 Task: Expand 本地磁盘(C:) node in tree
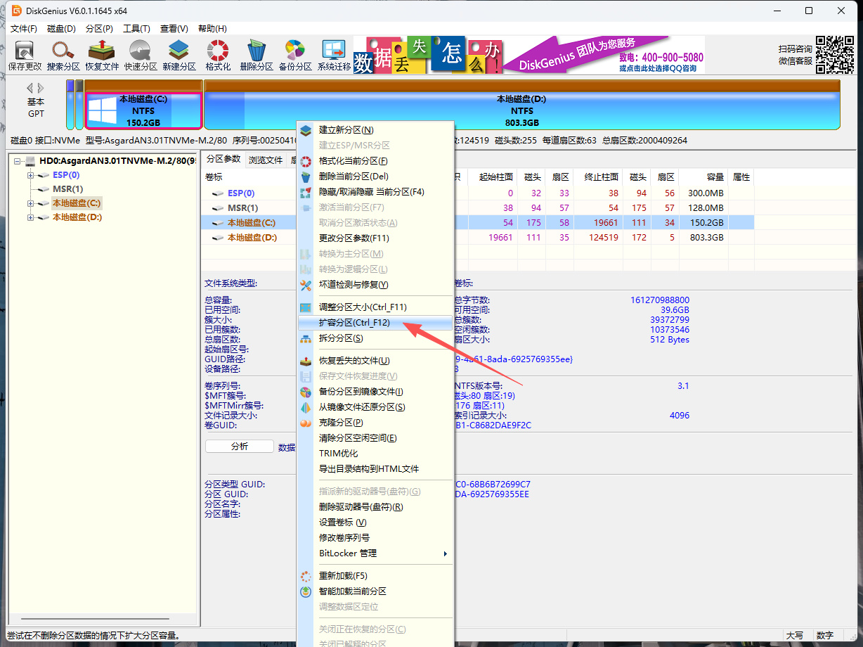coord(31,203)
